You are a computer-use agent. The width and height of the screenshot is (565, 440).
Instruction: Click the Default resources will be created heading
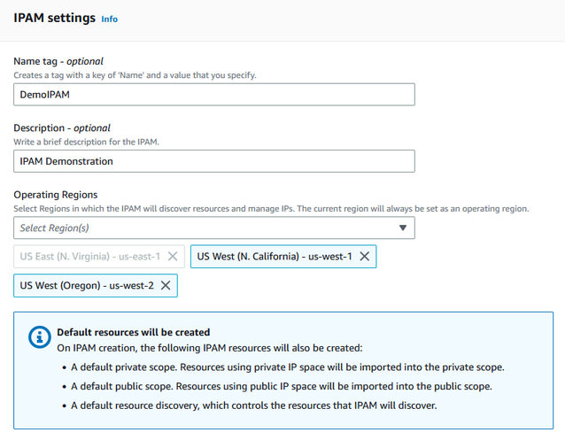click(133, 333)
